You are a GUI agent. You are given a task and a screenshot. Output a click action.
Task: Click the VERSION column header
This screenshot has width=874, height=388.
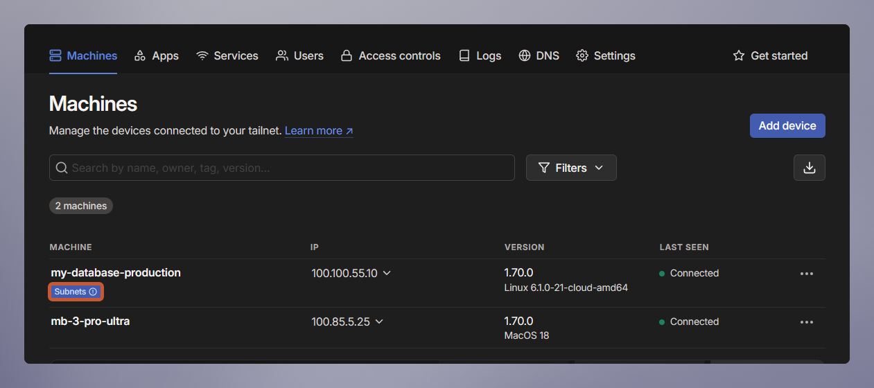point(524,247)
